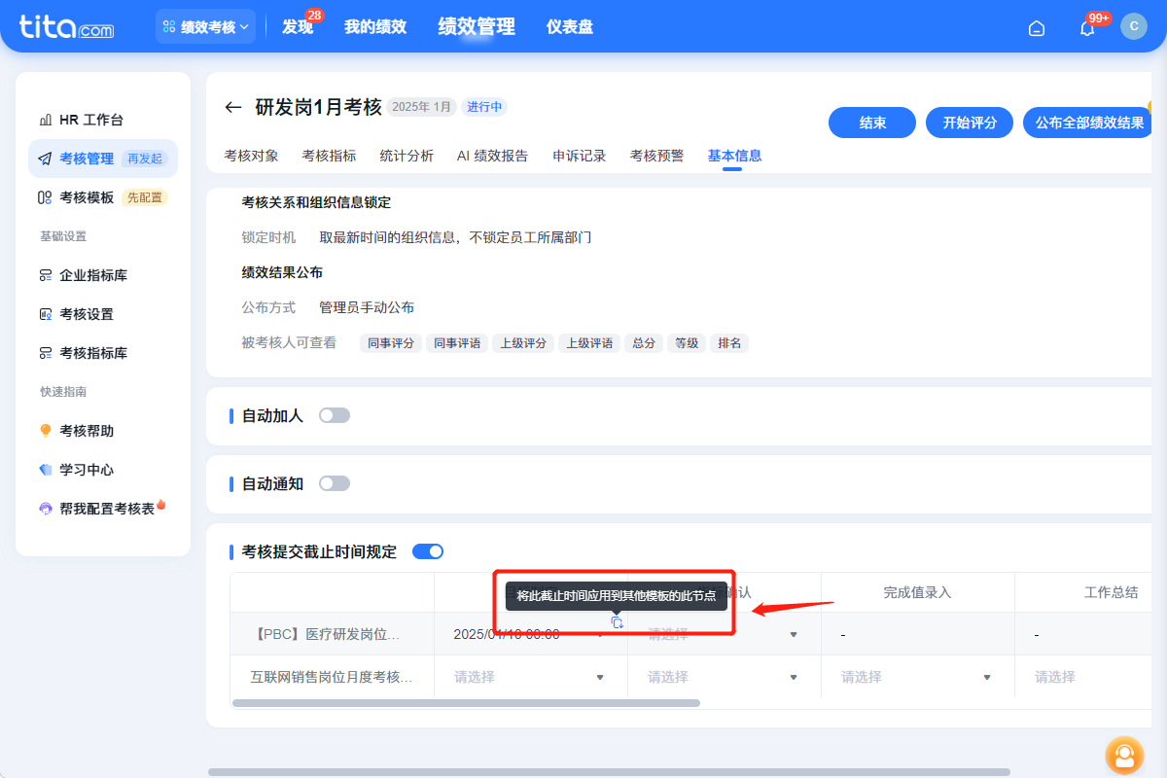Disable the 考核提交截止时间规定 toggle

[x=426, y=550]
